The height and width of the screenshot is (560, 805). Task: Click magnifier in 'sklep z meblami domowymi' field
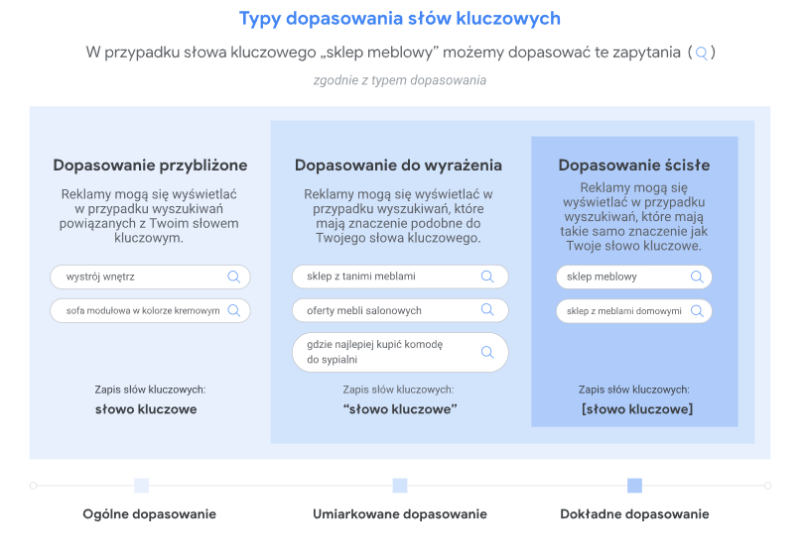tap(697, 311)
